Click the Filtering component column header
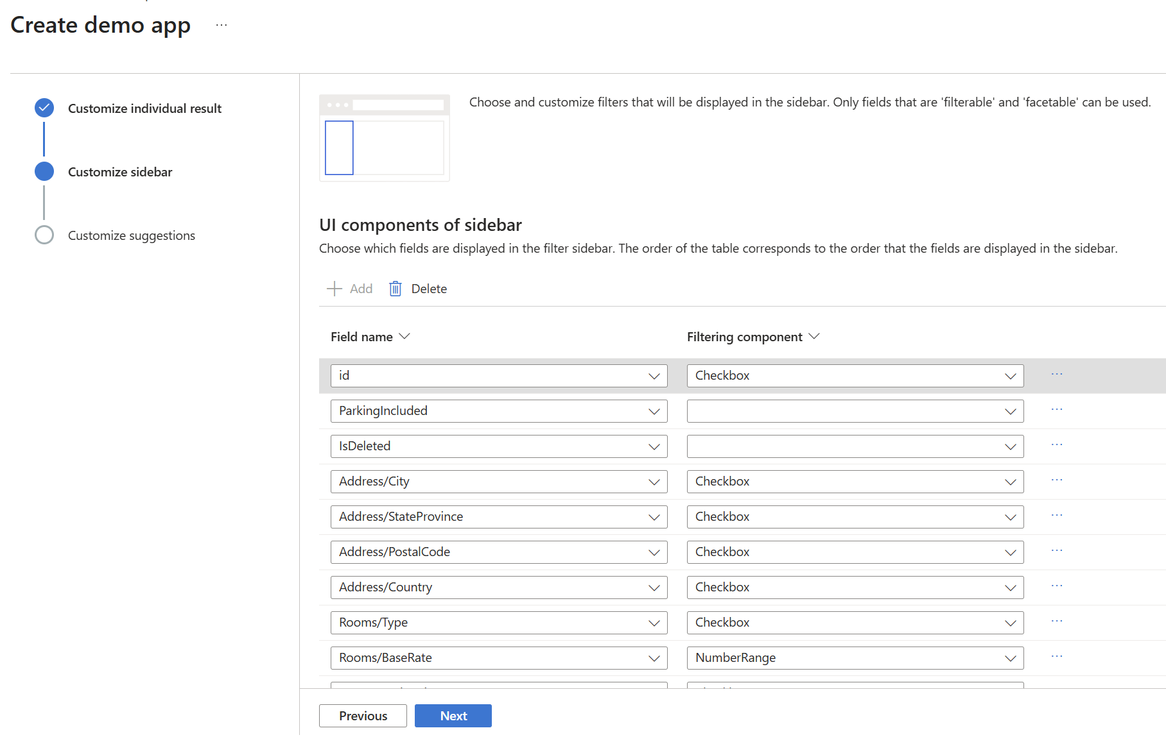The height and width of the screenshot is (744, 1166). [x=745, y=337]
